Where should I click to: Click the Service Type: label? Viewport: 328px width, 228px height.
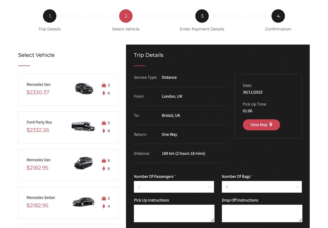point(146,77)
